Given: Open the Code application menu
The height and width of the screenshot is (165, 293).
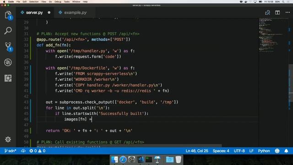Looking at the screenshot, I should coord(11,2).
